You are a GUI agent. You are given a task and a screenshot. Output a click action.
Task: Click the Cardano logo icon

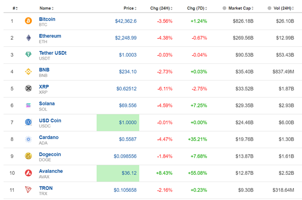click(x=28, y=139)
